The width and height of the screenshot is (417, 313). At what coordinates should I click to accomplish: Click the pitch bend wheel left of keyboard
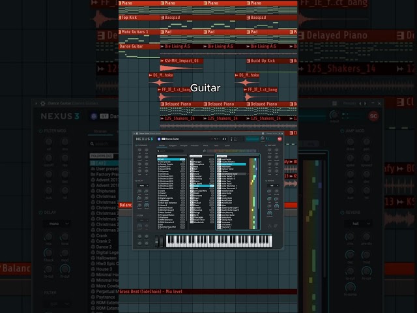point(156,241)
